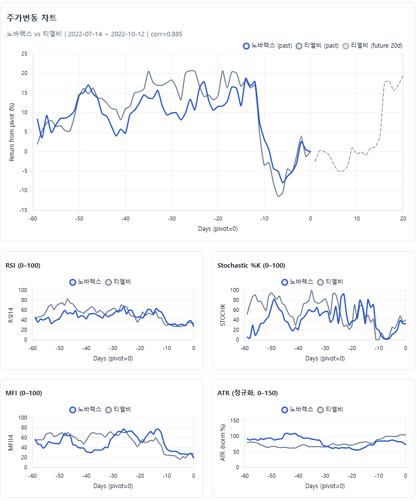Image resolution: width=417 pixels, height=501 pixels.
Task: Click 노바렉스 legend marker in ATR chart
Action: [x=285, y=409]
